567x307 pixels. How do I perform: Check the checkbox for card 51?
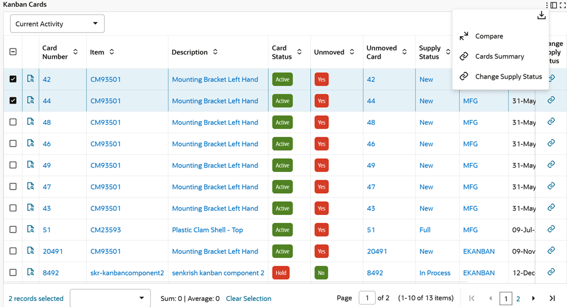13,229
